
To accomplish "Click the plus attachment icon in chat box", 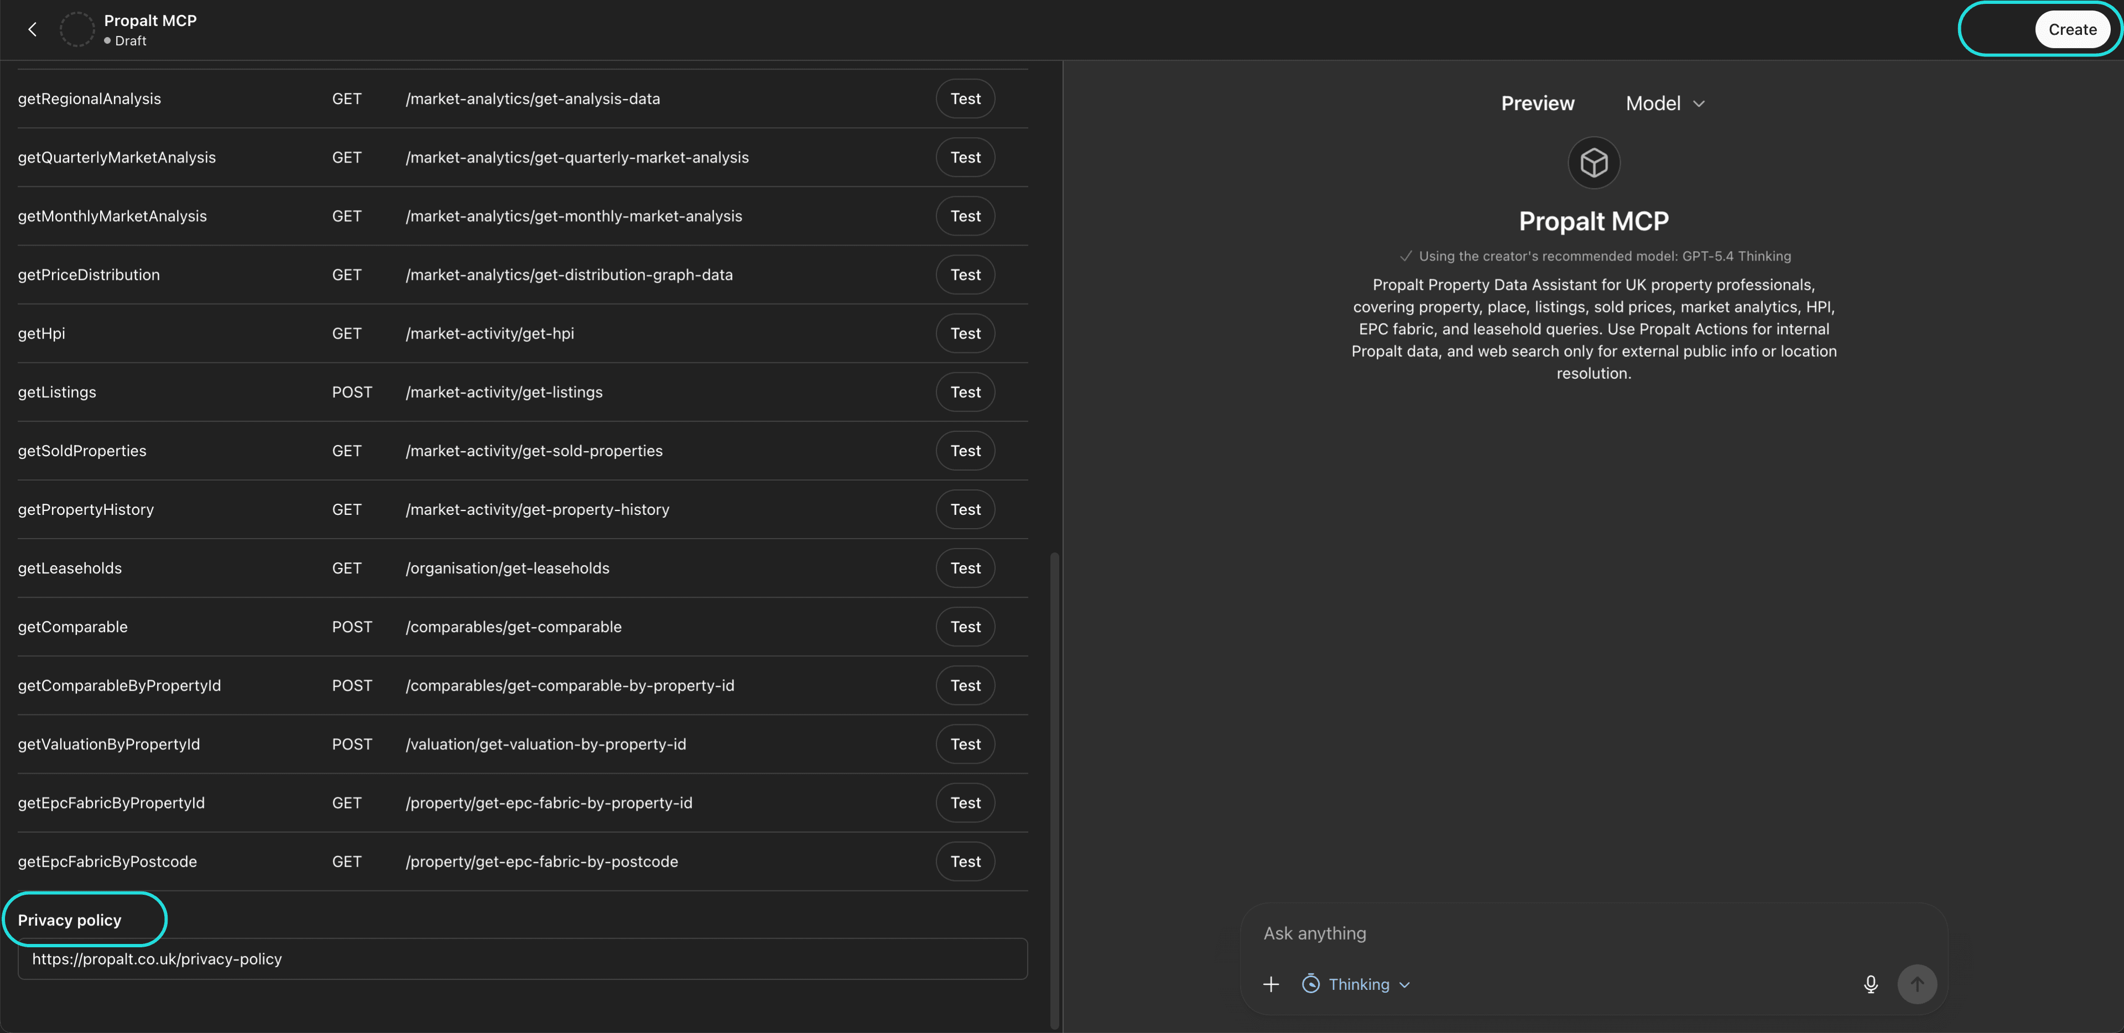I will click(x=1271, y=984).
